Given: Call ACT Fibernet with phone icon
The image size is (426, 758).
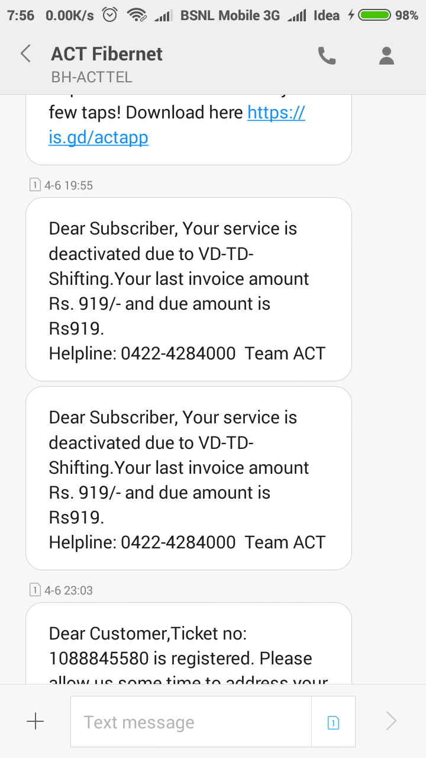Looking at the screenshot, I should [x=327, y=56].
